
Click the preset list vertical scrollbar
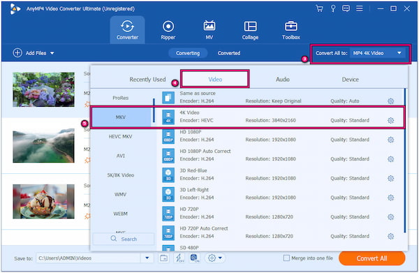tap(405, 161)
